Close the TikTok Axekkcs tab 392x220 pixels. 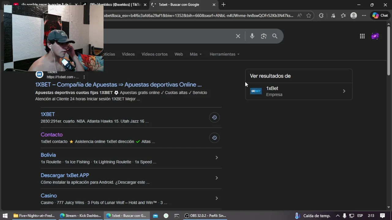point(145,5)
